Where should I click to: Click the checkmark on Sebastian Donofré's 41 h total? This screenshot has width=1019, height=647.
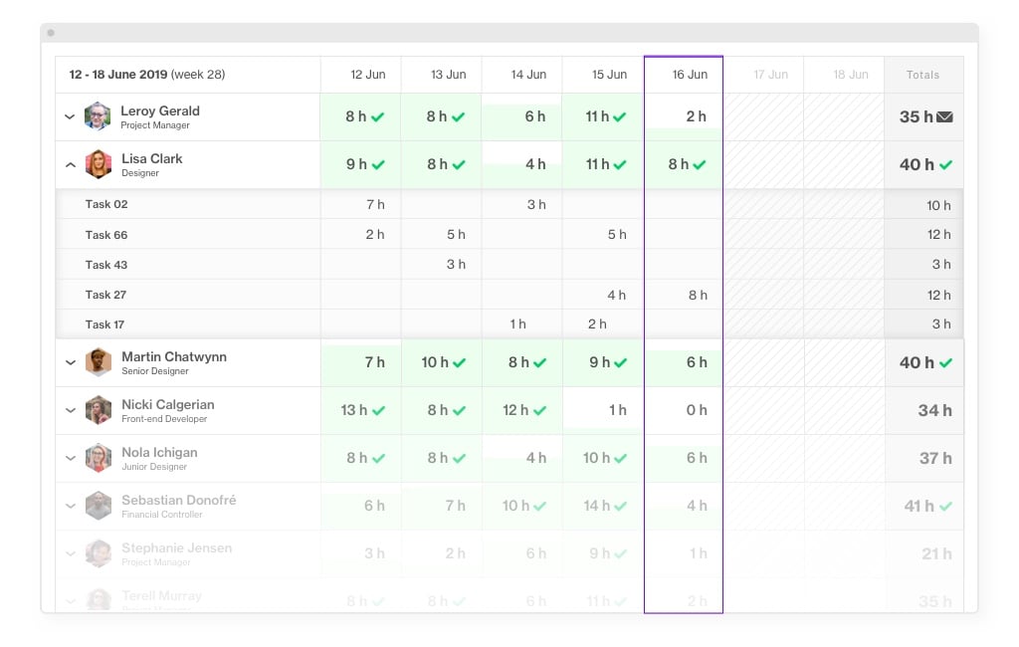[x=945, y=506]
